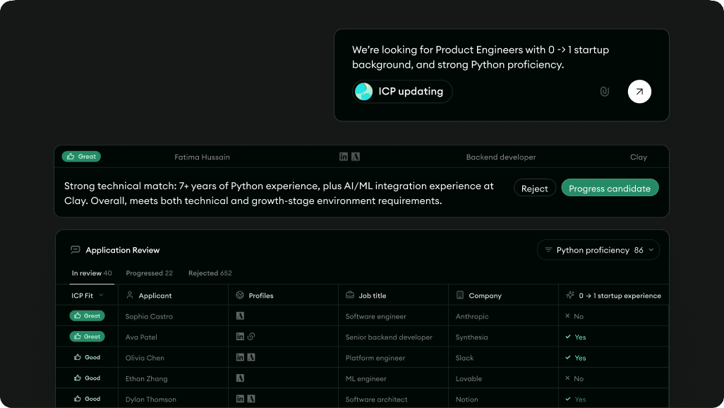Open Olivia Chen's LinkedIn profile icon
This screenshot has width=724, height=408.
click(241, 358)
